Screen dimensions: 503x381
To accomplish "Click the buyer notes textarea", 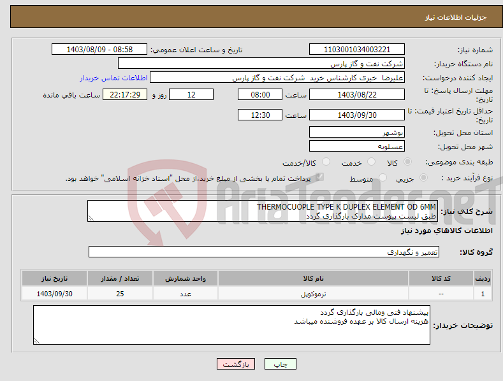I will point(231,325).
